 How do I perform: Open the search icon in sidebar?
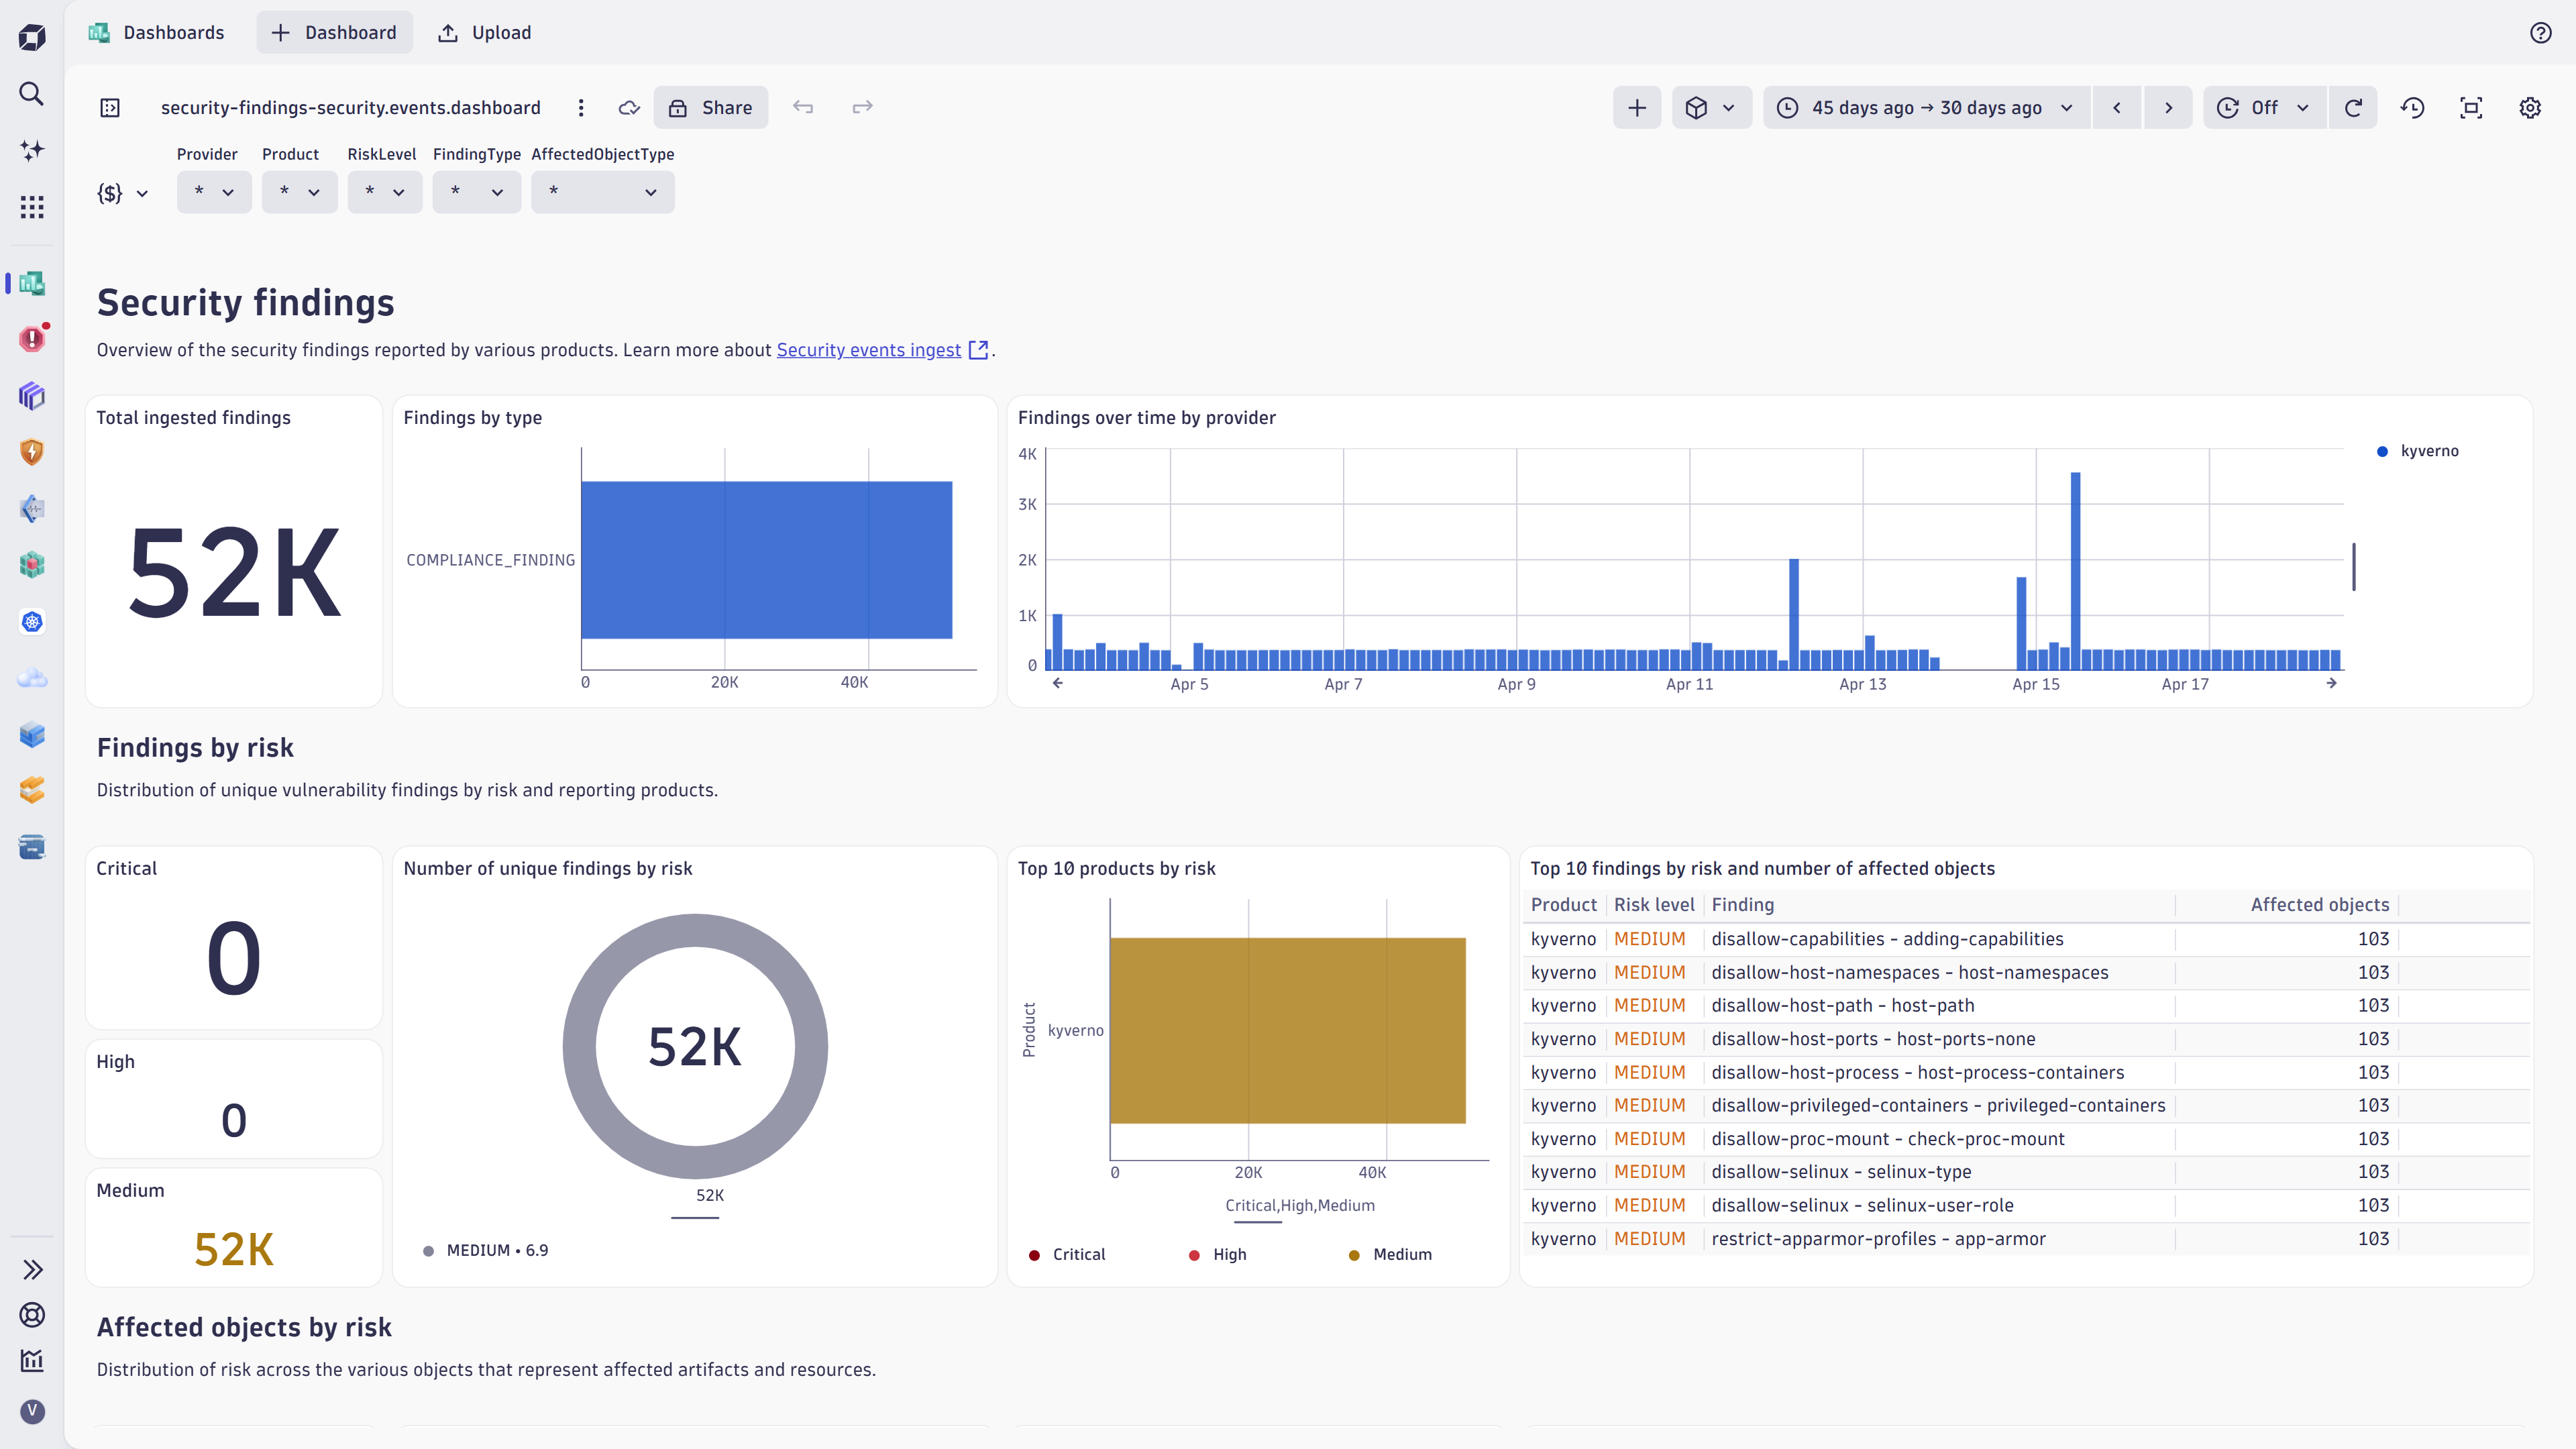pyautogui.click(x=32, y=94)
